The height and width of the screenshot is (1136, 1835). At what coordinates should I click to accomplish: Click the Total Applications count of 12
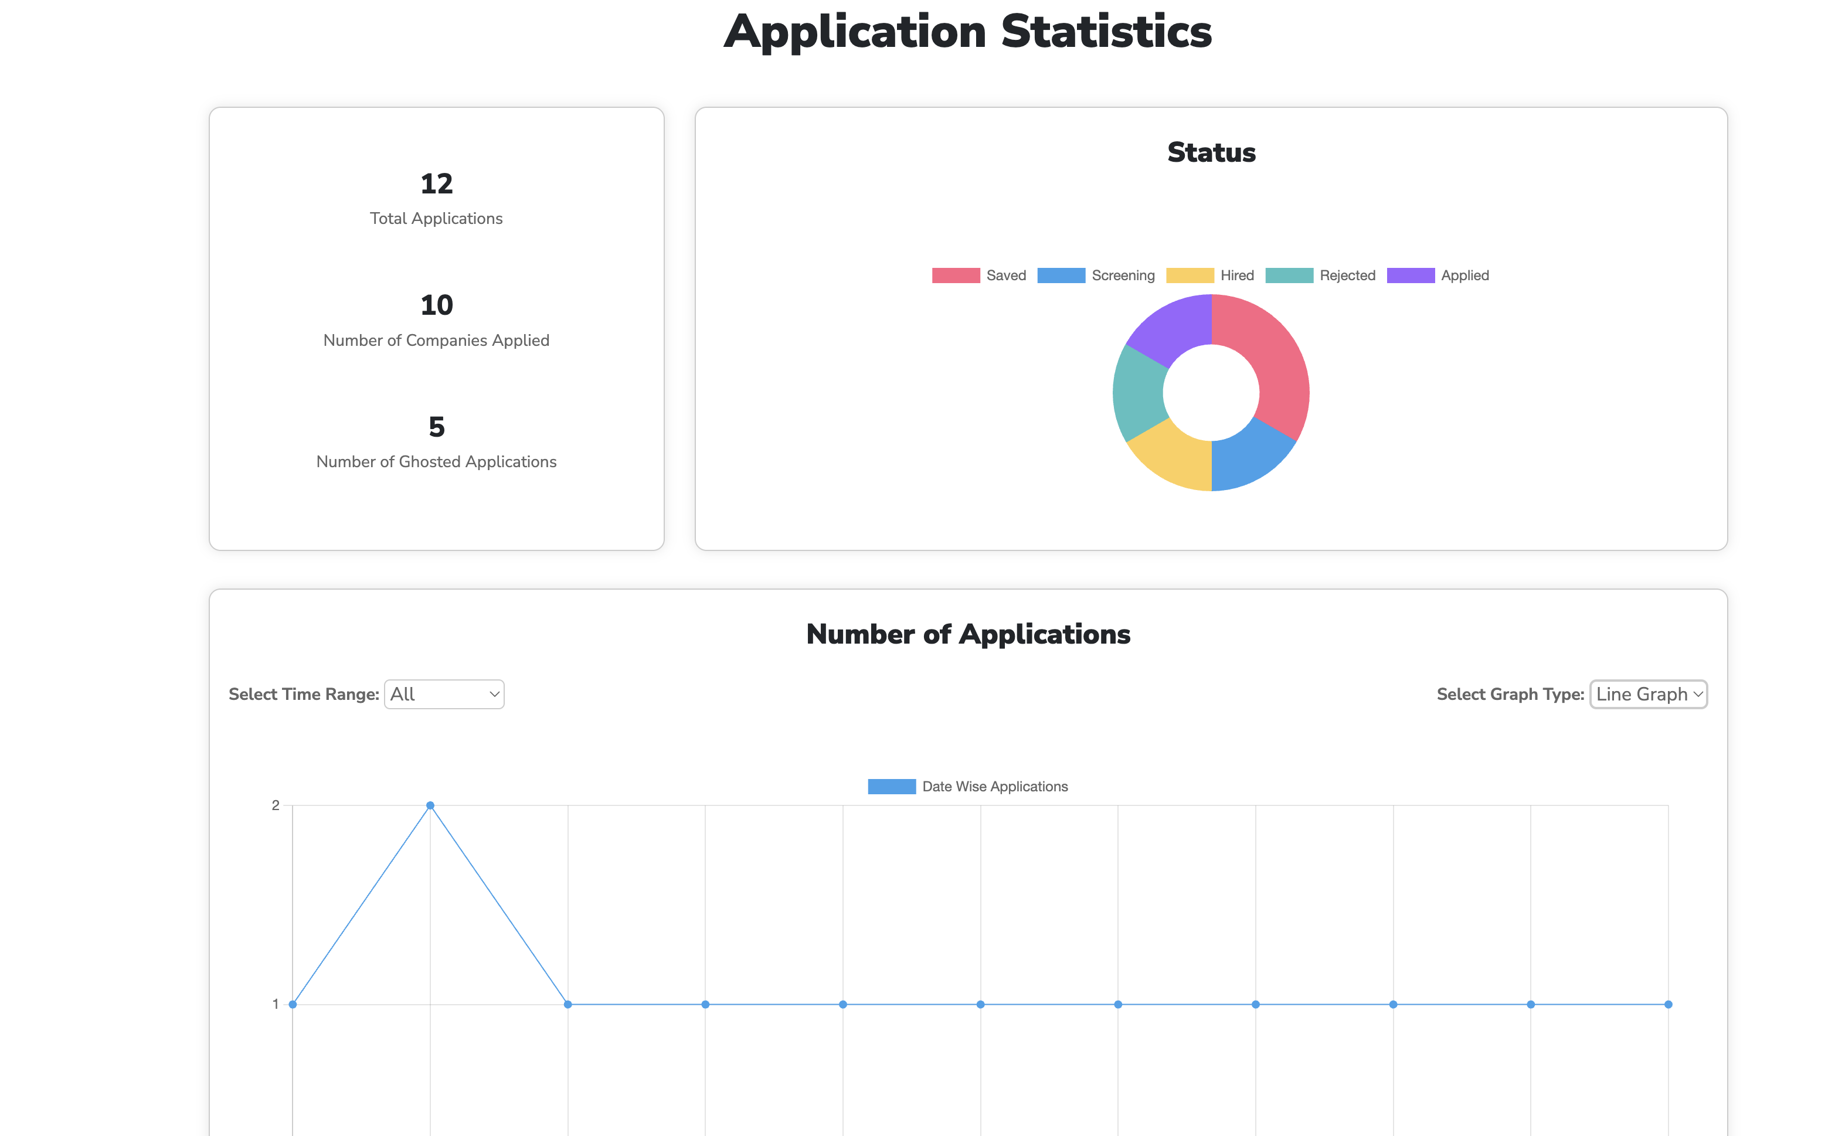click(436, 184)
